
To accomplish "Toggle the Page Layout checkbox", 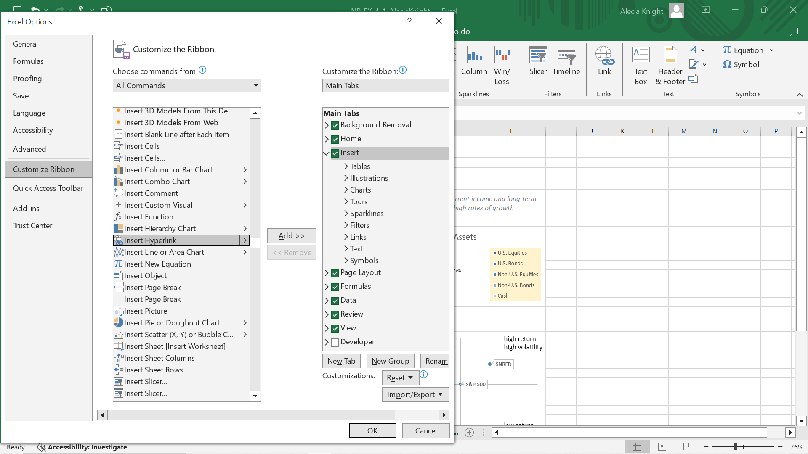I will 335,273.
